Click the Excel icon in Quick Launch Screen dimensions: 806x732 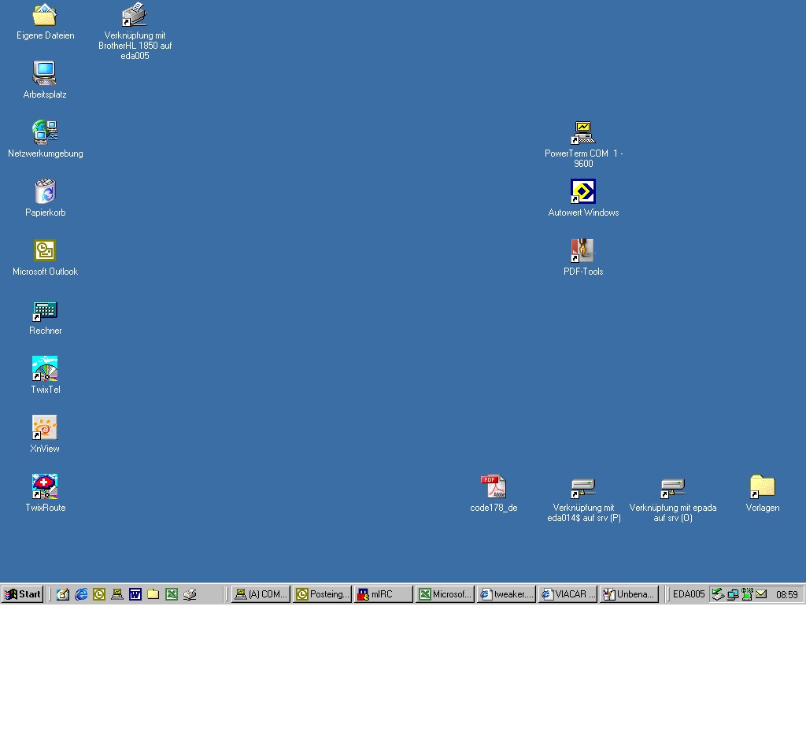(x=171, y=594)
